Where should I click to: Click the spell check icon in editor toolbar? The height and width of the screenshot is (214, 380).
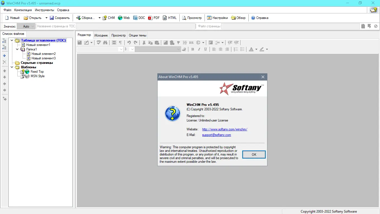pos(99,43)
